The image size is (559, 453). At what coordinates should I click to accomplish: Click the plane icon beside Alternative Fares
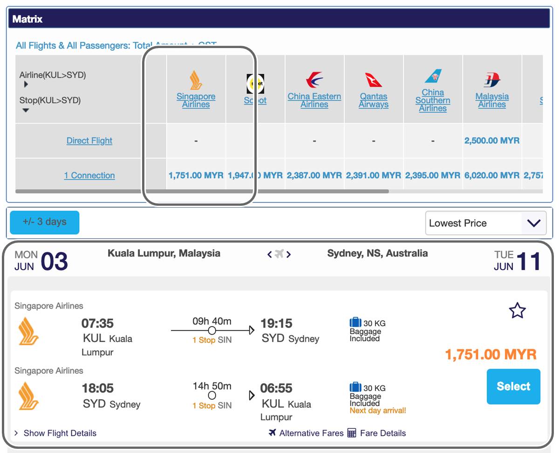coord(273,432)
